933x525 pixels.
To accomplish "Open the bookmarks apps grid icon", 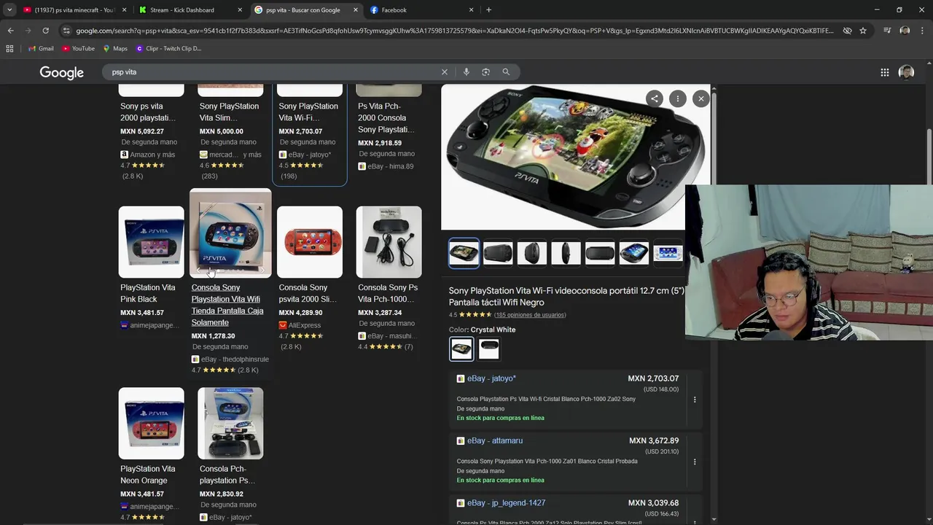I will point(9,48).
